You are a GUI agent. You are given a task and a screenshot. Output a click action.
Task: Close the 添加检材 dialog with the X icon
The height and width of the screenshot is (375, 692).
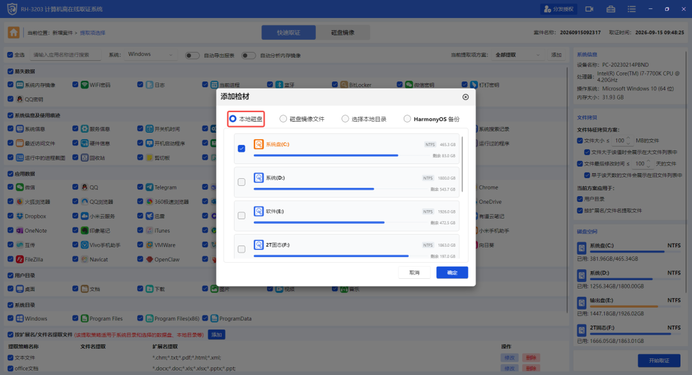click(466, 97)
